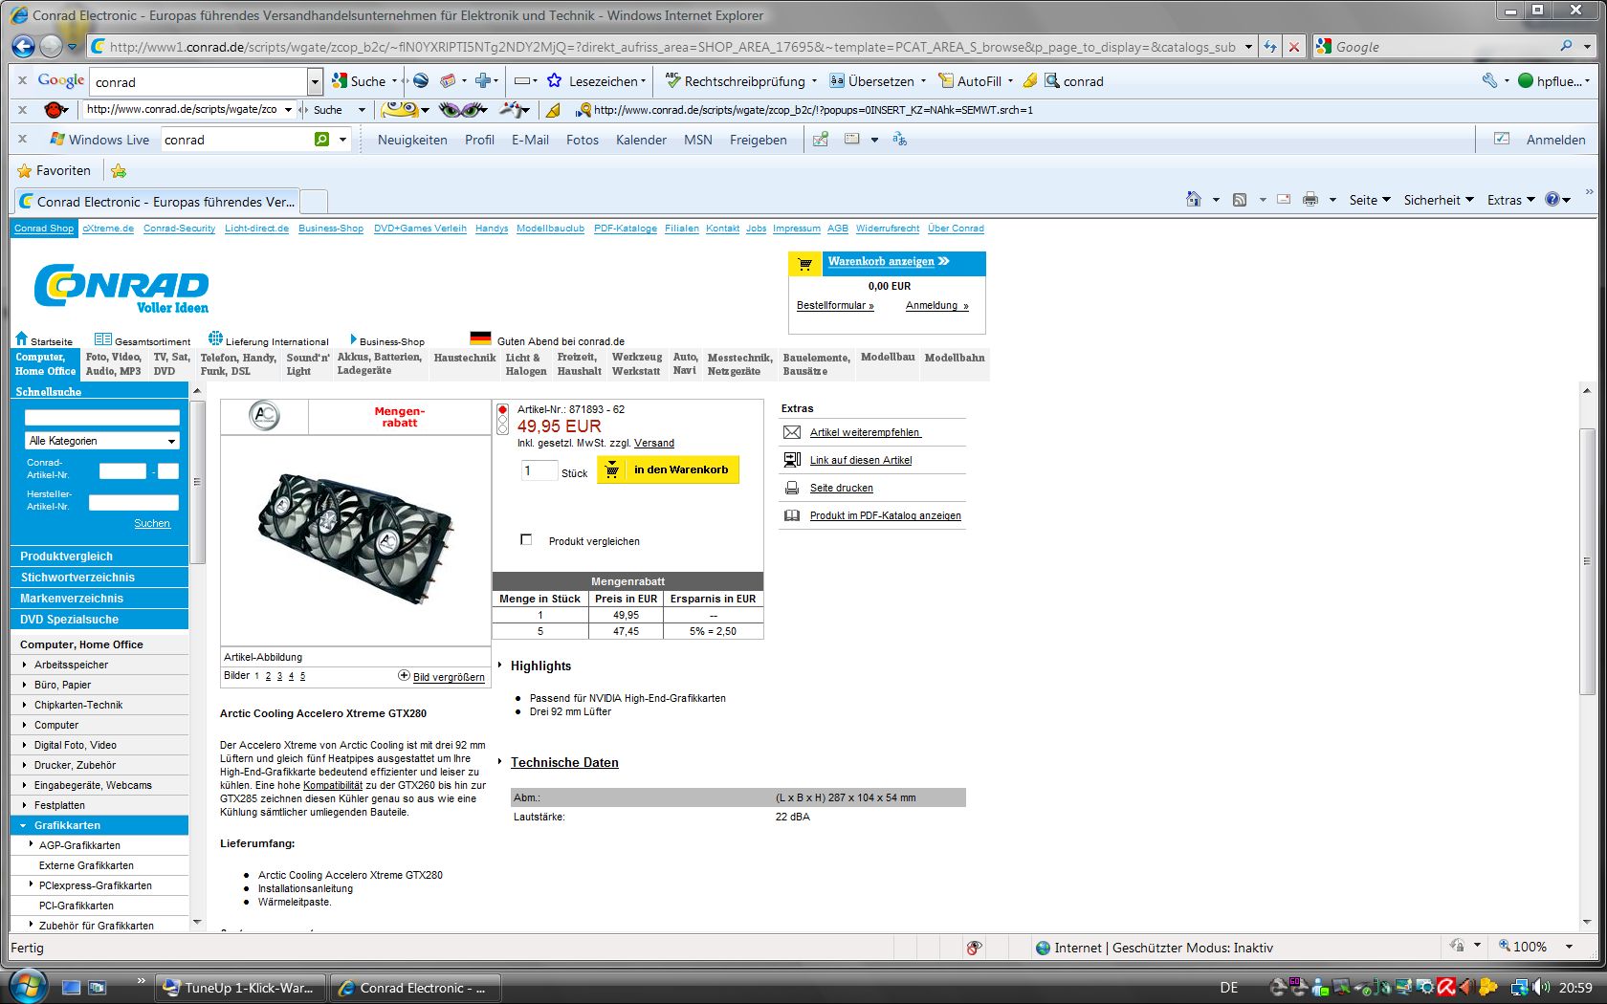Open the PCIexpress-Grafikkarten subcategory
The width and height of the screenshot is (1607, 1004).
pos(95,885)
